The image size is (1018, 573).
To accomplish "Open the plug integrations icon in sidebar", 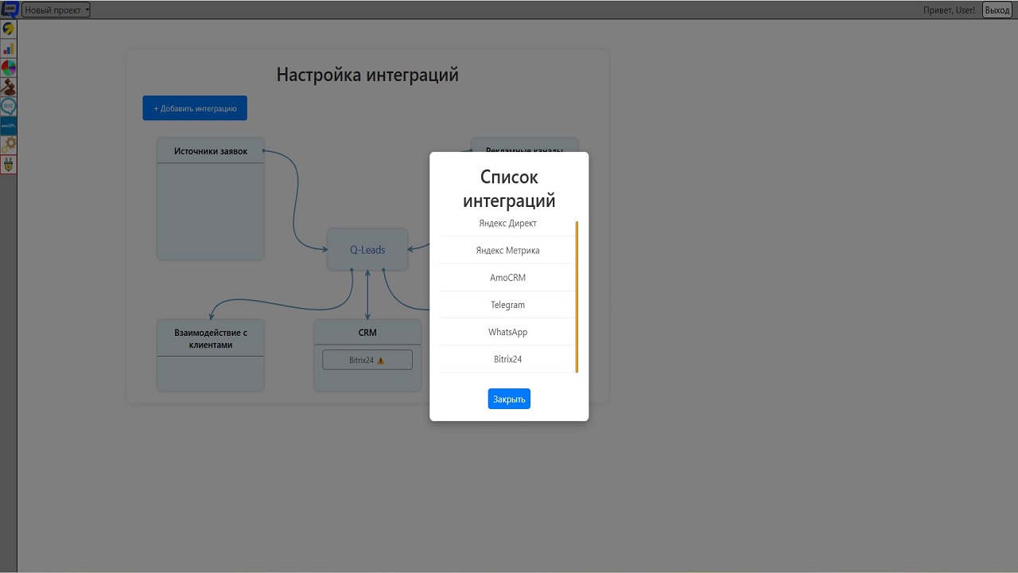I will (9, 164).
